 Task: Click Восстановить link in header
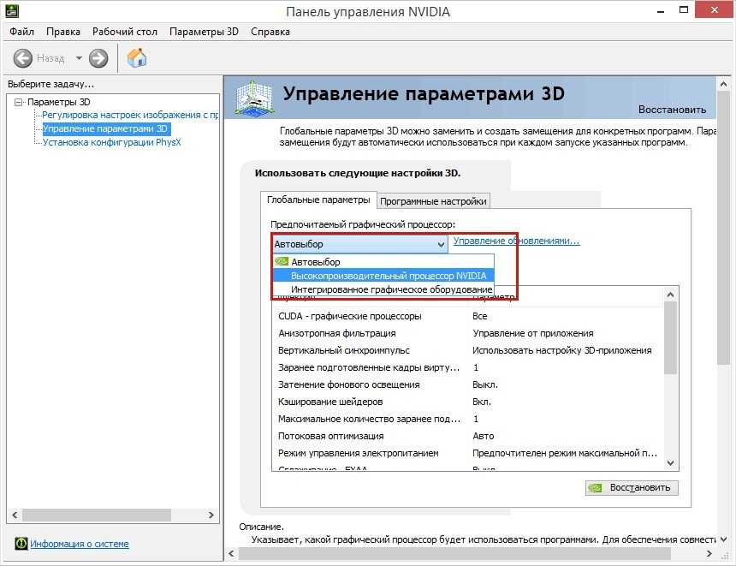coord(672,110)
